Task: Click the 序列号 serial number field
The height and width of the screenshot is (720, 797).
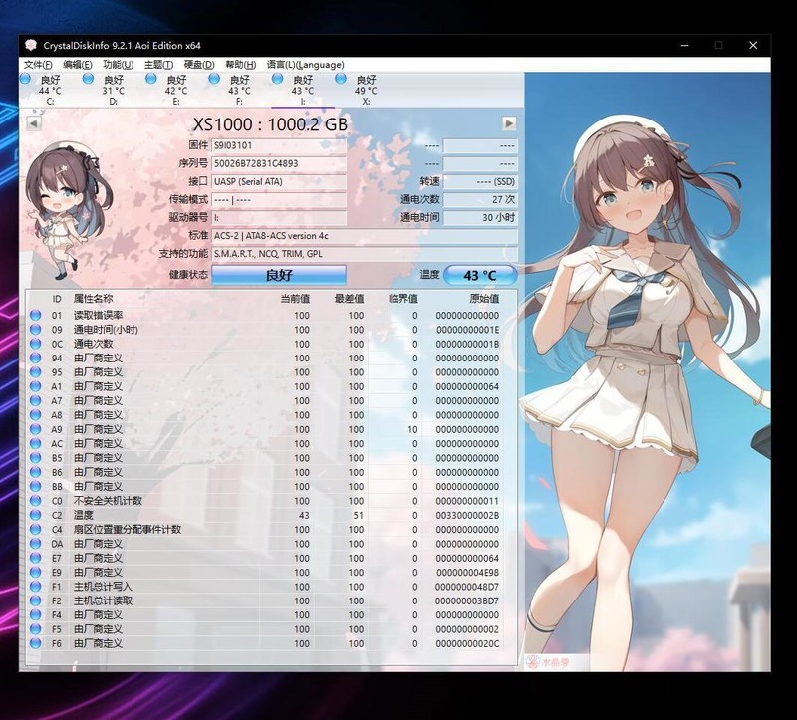Action: coord(279,163)
